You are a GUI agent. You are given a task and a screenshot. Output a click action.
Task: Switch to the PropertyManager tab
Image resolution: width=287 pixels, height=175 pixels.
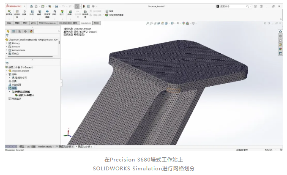point(14,31)
